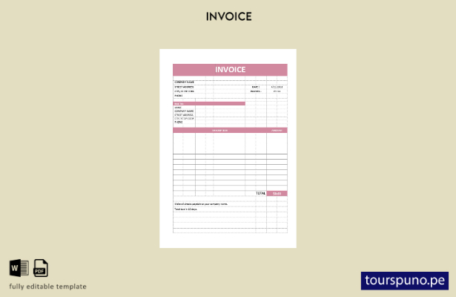Select the COMPANY NAME field in the header
This screenshot has width=456, height=297.
click(185, 82)
